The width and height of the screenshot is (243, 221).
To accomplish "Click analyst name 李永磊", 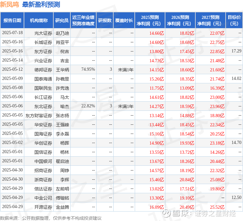I will pyautogui.click(x=62, y=134).
